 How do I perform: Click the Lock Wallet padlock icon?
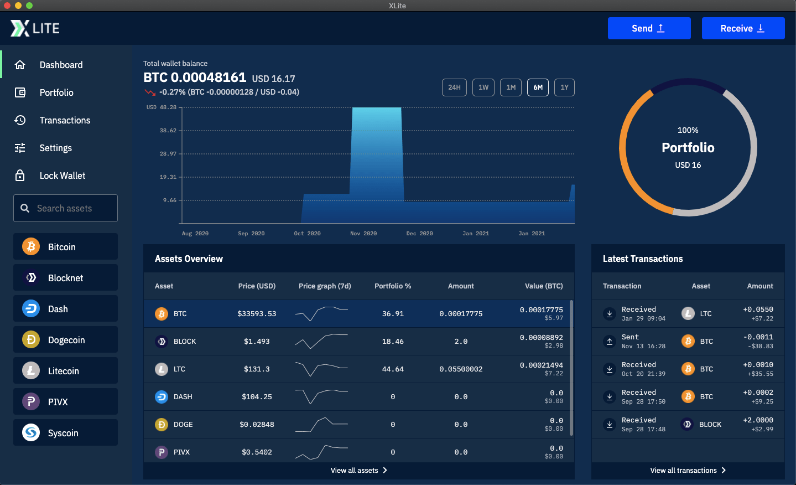[20, 176]
